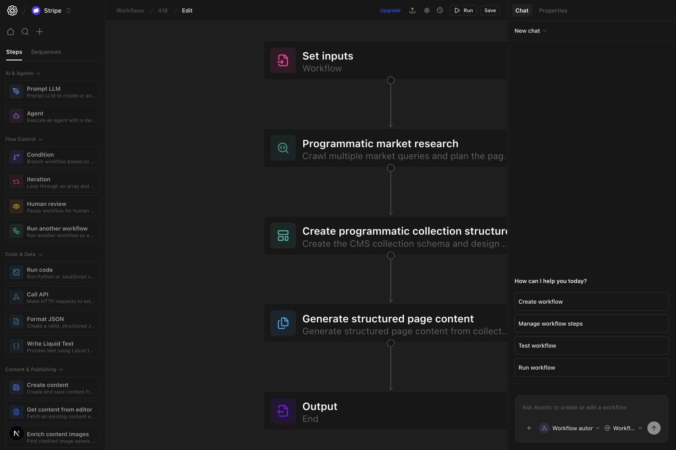Collapse the AI & Agents section
The image size is (676, 450).
23,73
